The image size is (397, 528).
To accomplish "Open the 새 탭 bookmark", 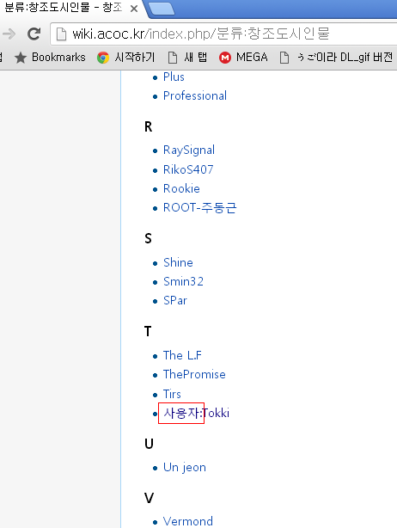I will (x=187, y=58).
